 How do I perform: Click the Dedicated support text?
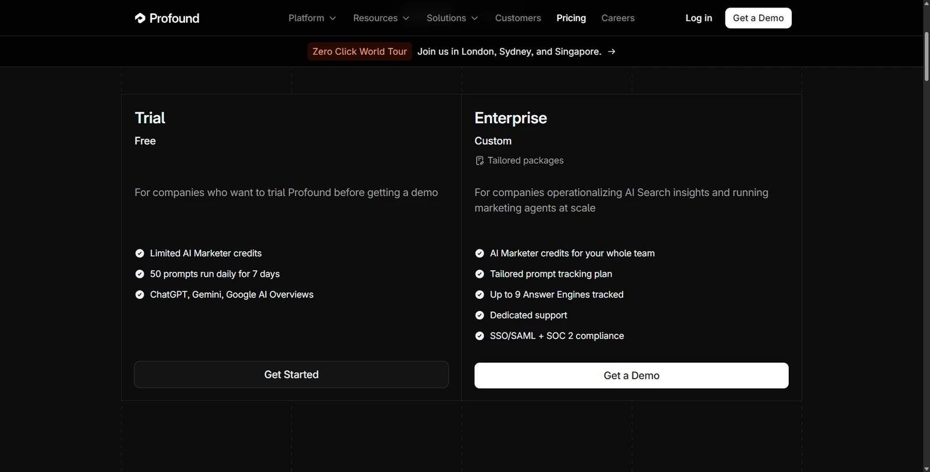(528, 315)
